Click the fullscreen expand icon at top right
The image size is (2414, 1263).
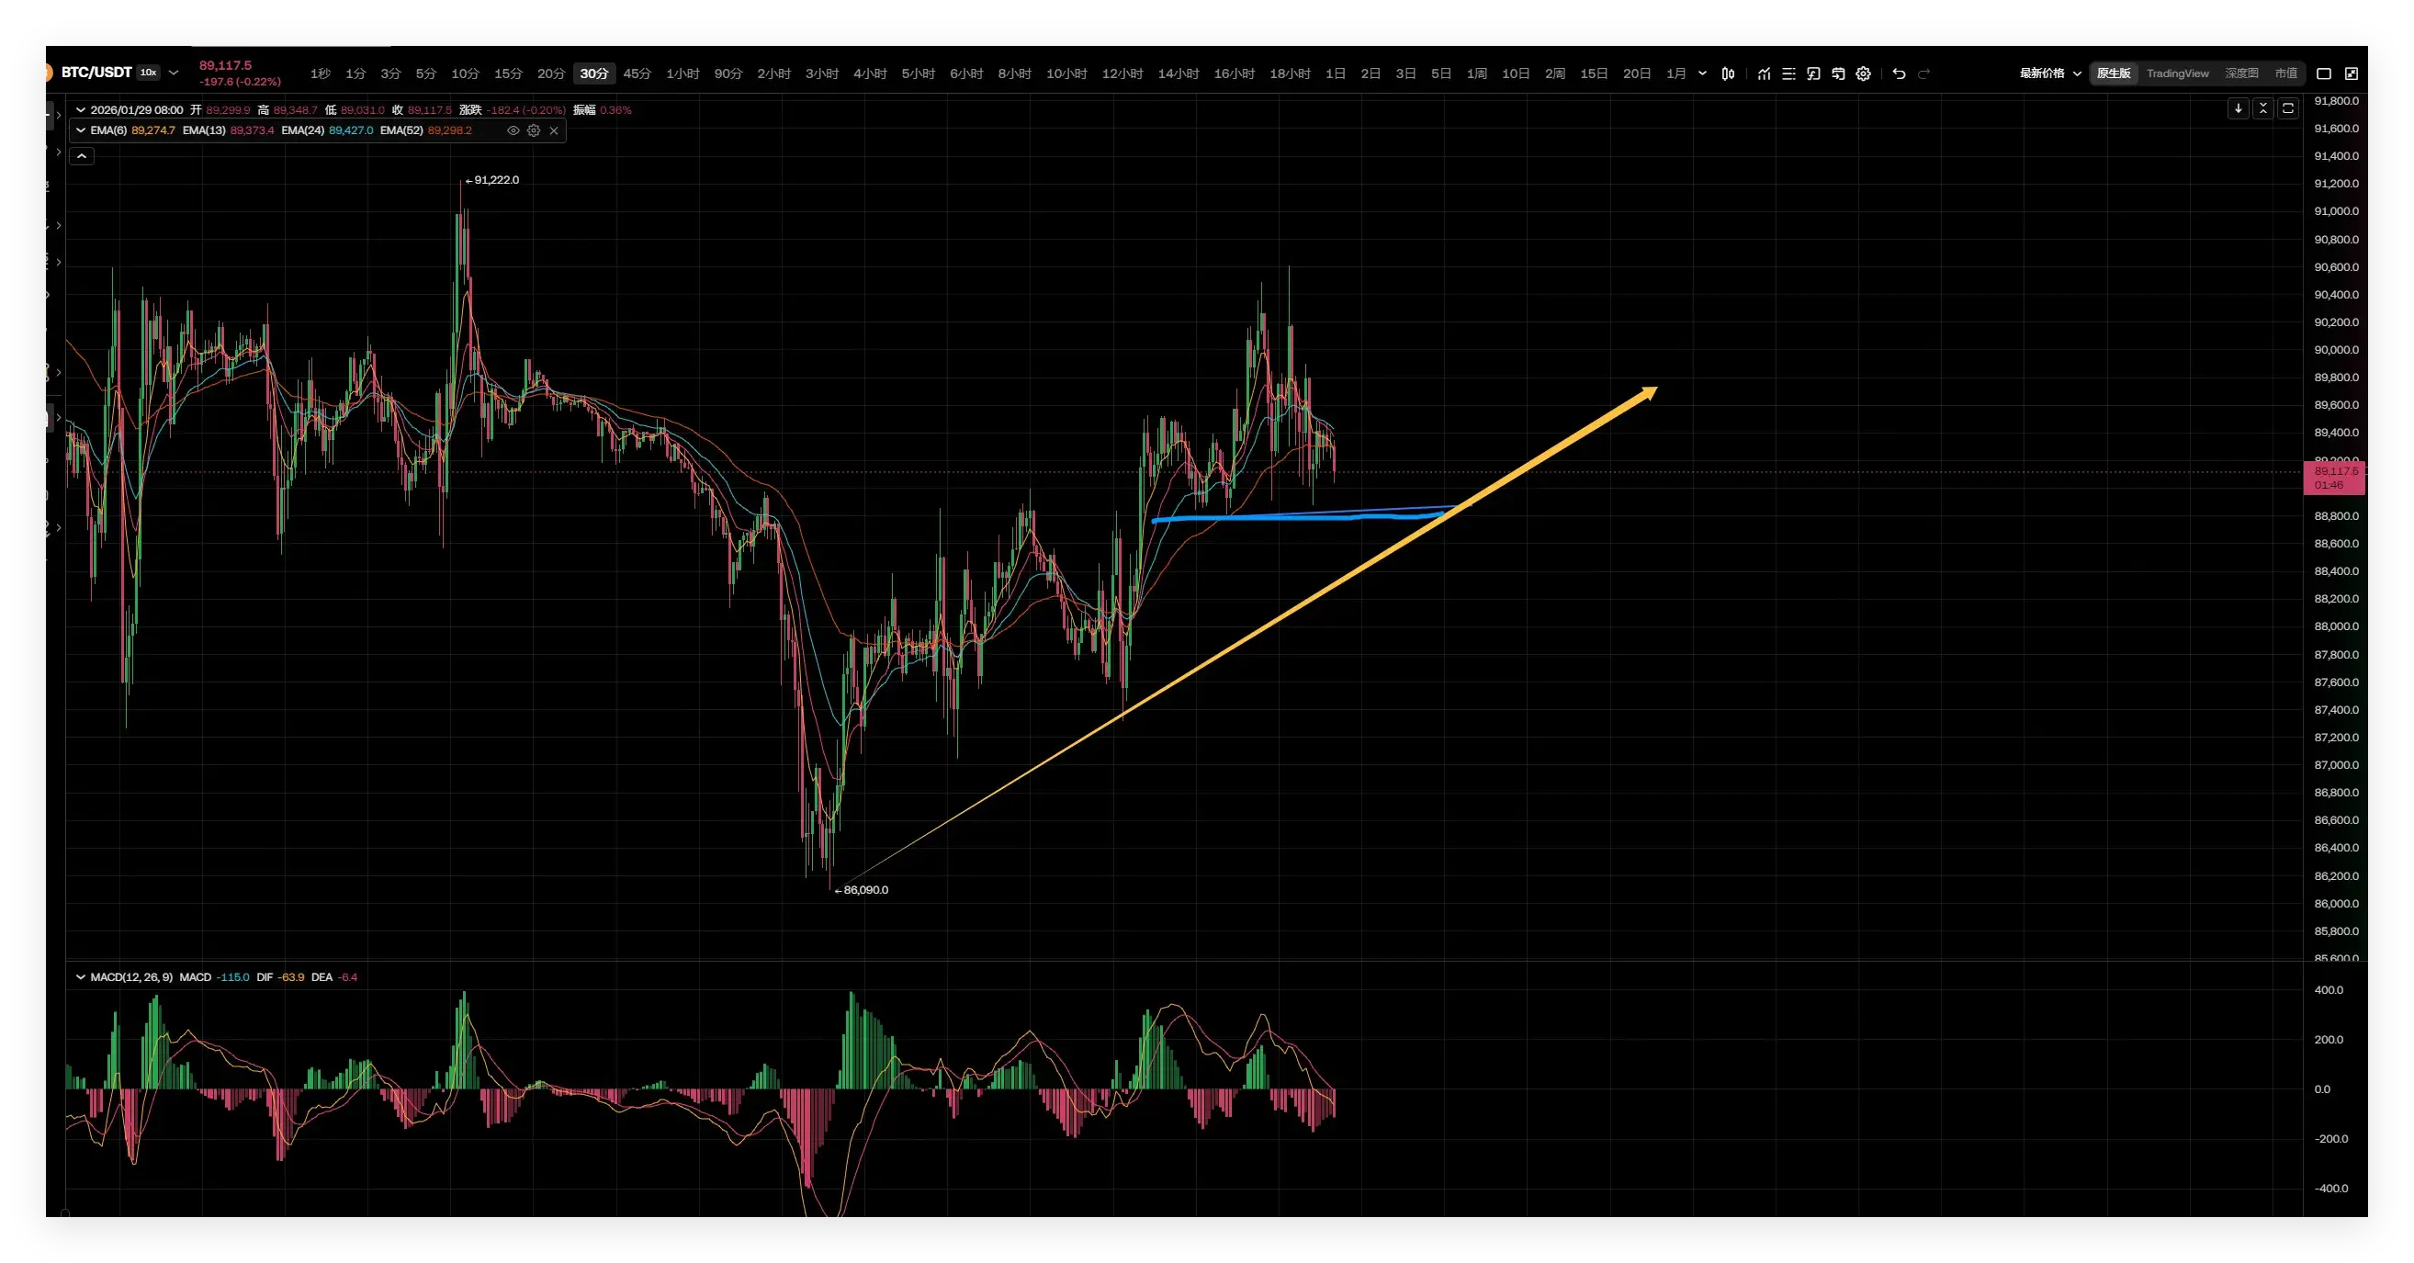click(x=2352, y=73)
